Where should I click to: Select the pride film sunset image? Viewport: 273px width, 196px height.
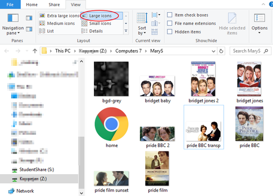(x=112, y=182)
